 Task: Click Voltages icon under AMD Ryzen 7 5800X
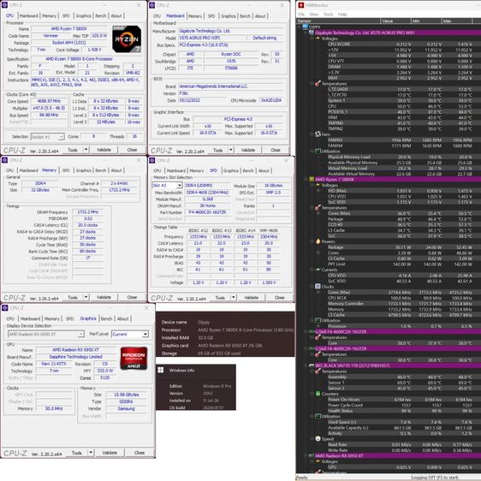point(318,185)
